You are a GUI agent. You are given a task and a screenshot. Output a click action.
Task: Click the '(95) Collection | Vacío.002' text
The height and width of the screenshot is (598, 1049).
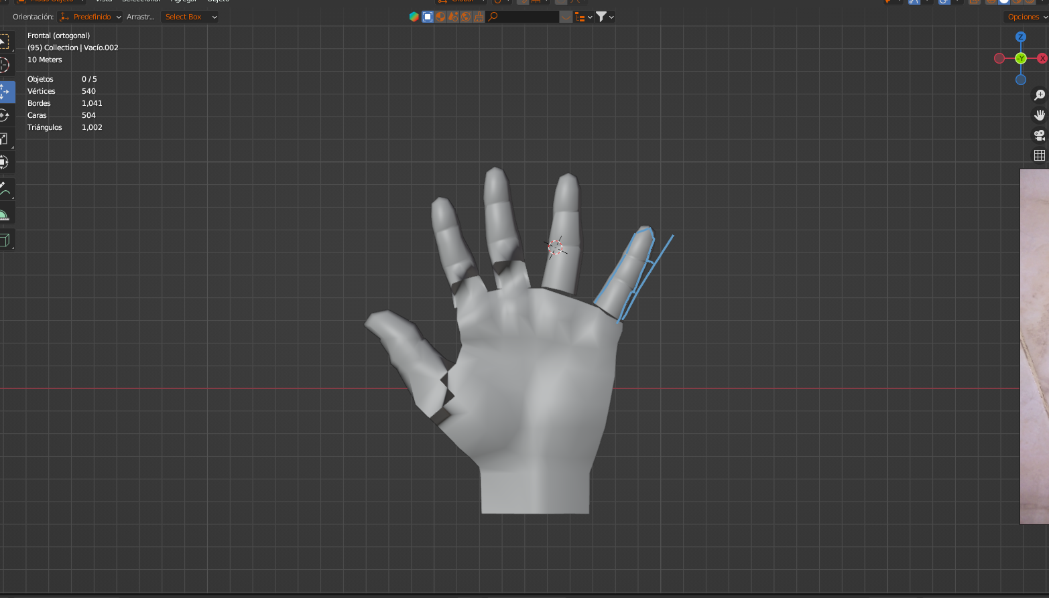[x=73, y=48]
